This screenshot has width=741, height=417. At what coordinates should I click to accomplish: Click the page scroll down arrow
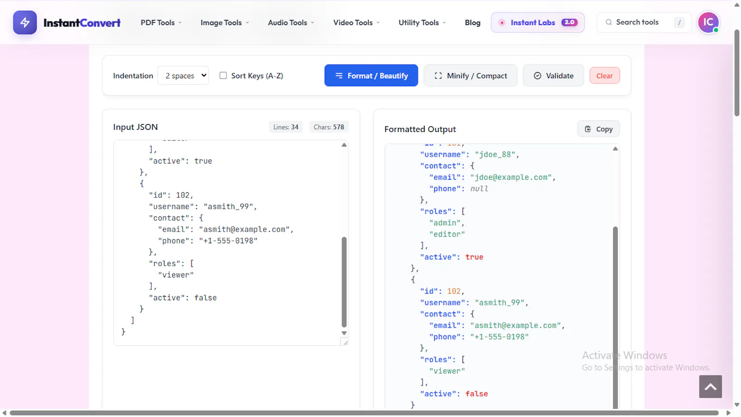coord(737,405)
